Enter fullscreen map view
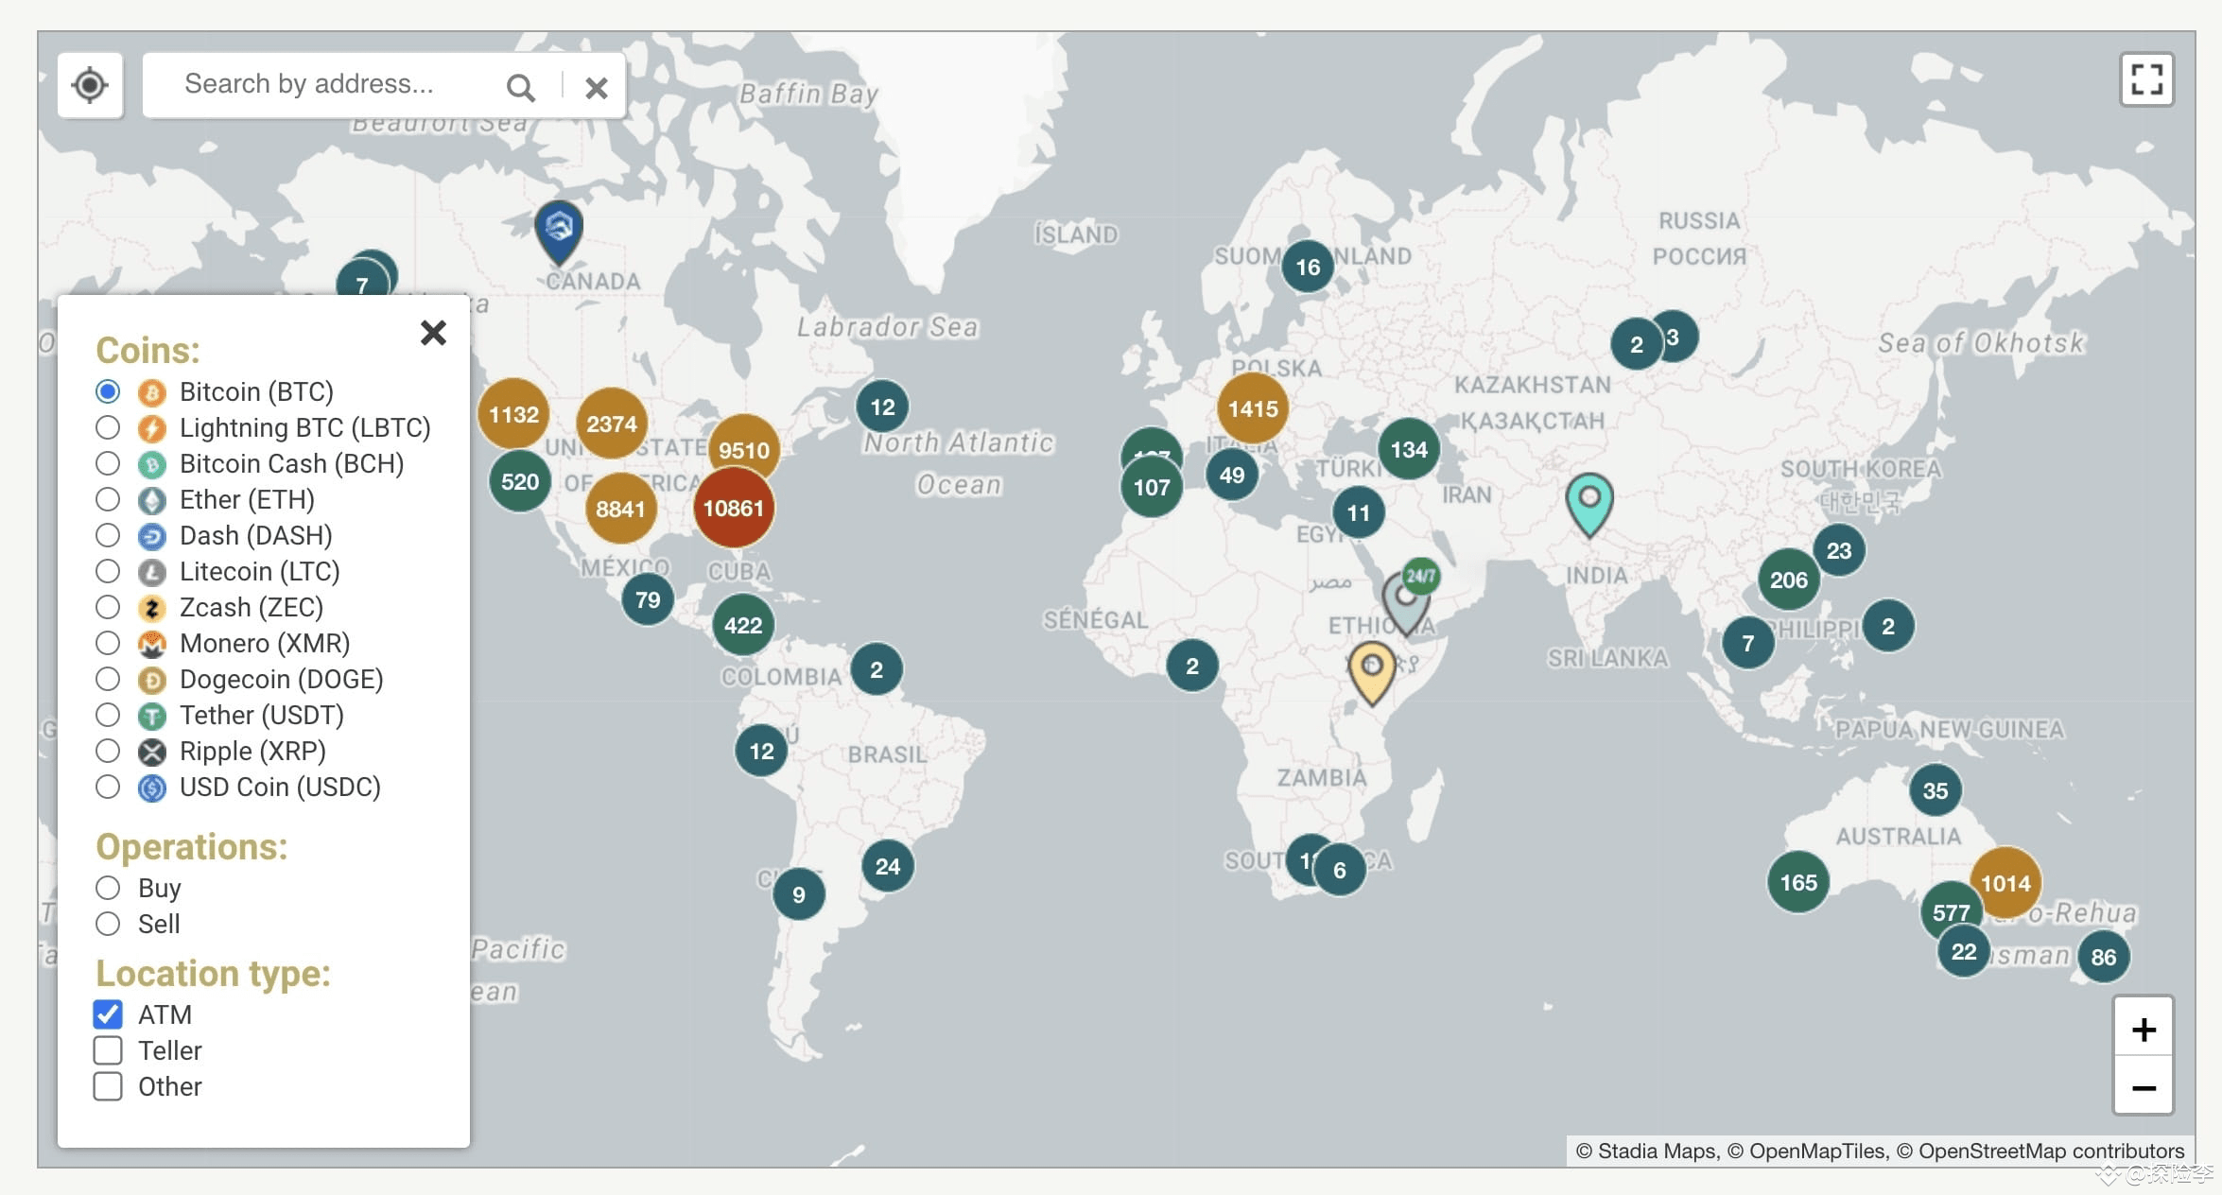Screen dimensions: 2222x1195 tap(2145, 79)
